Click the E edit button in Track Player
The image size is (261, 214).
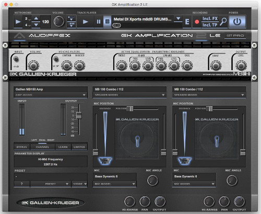click(187, 22)
